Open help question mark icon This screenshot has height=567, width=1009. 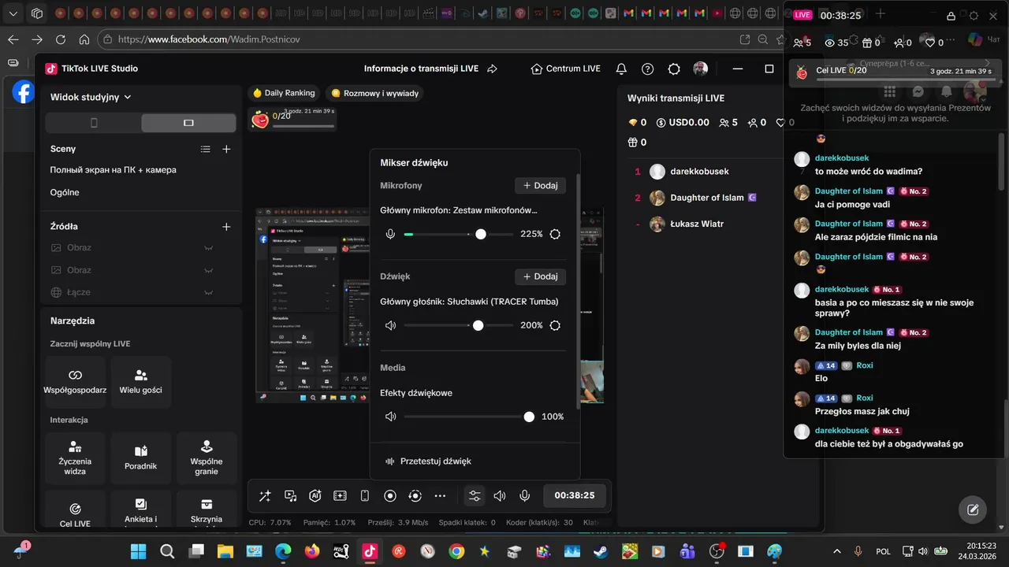(x=648, y=69)
